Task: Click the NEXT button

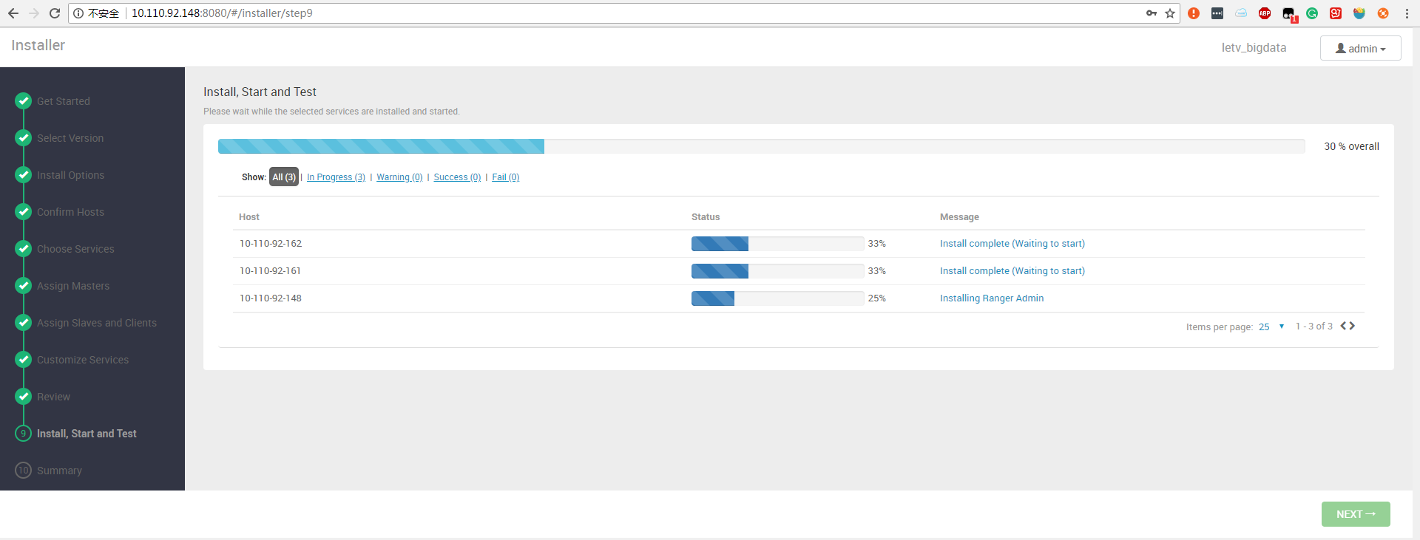Action: tap(1356, 514)
